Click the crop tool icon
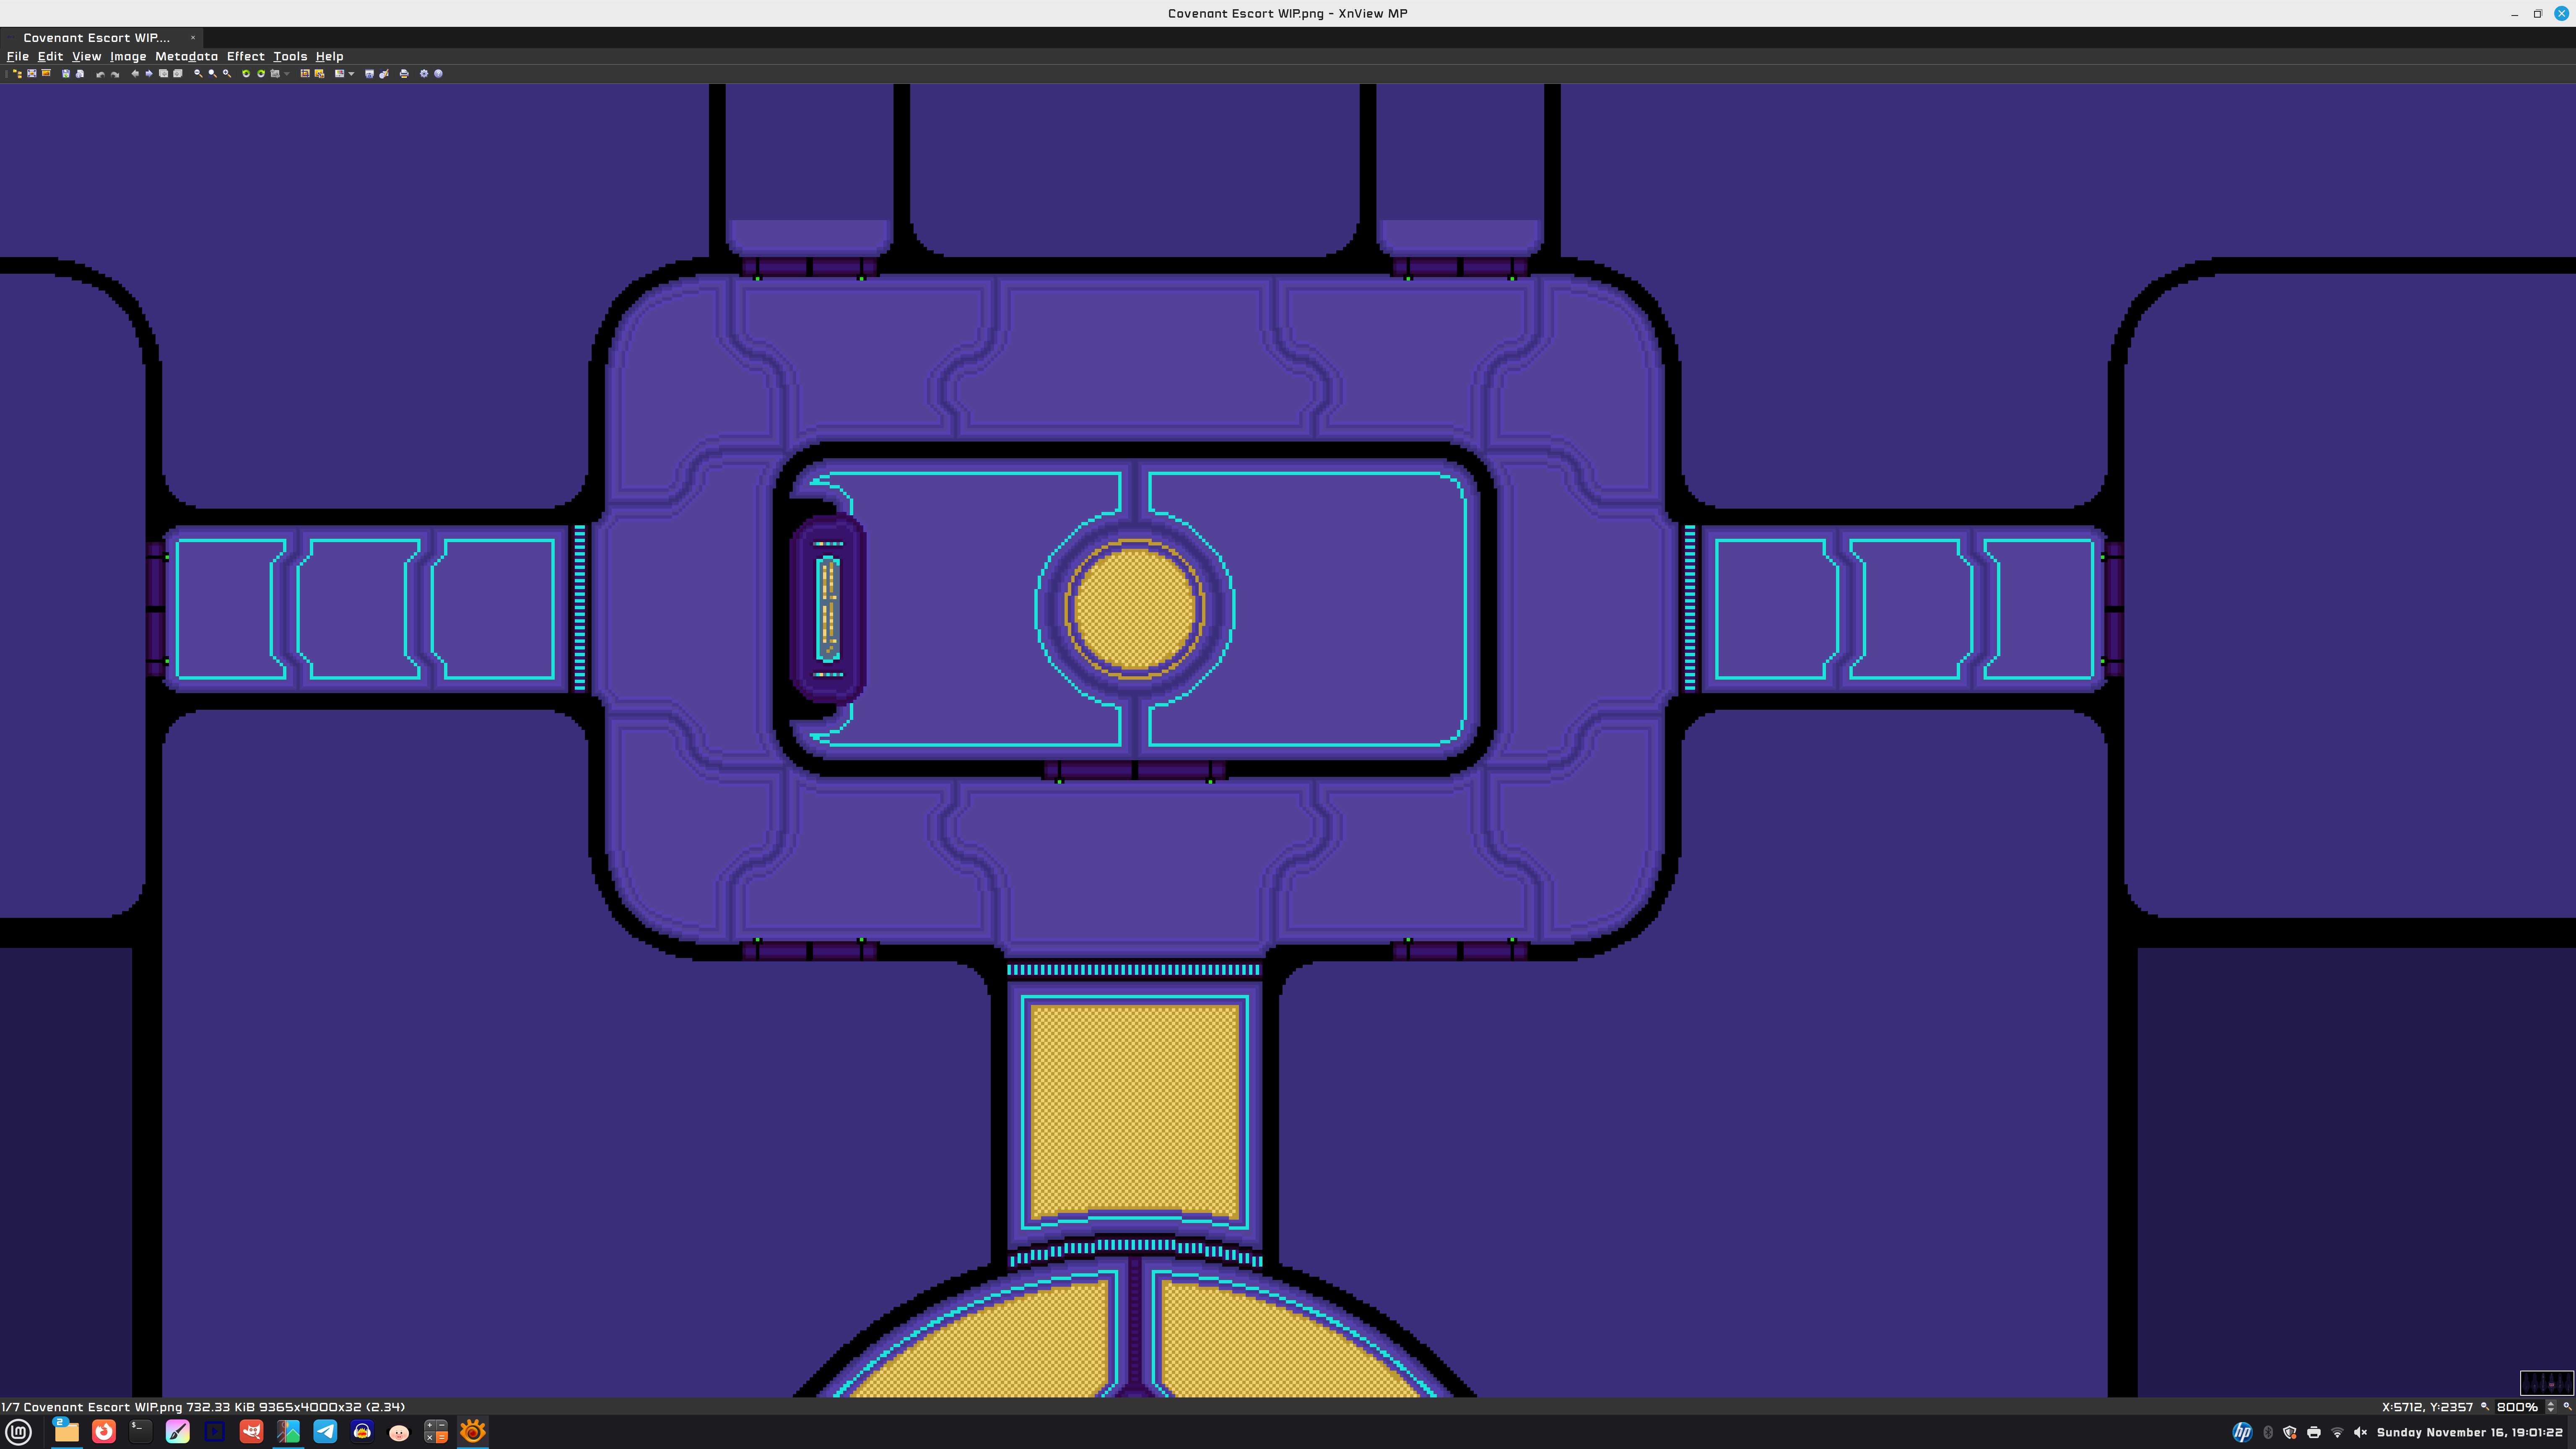 click(305, 73)
